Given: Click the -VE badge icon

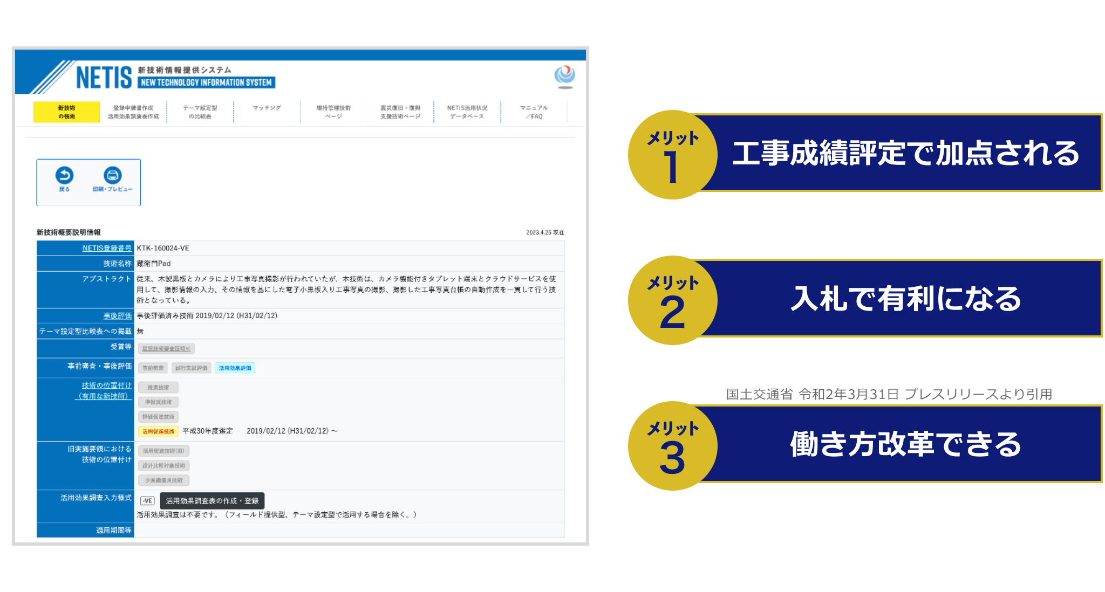Looking at the screenshot, I should click(147, 501).
